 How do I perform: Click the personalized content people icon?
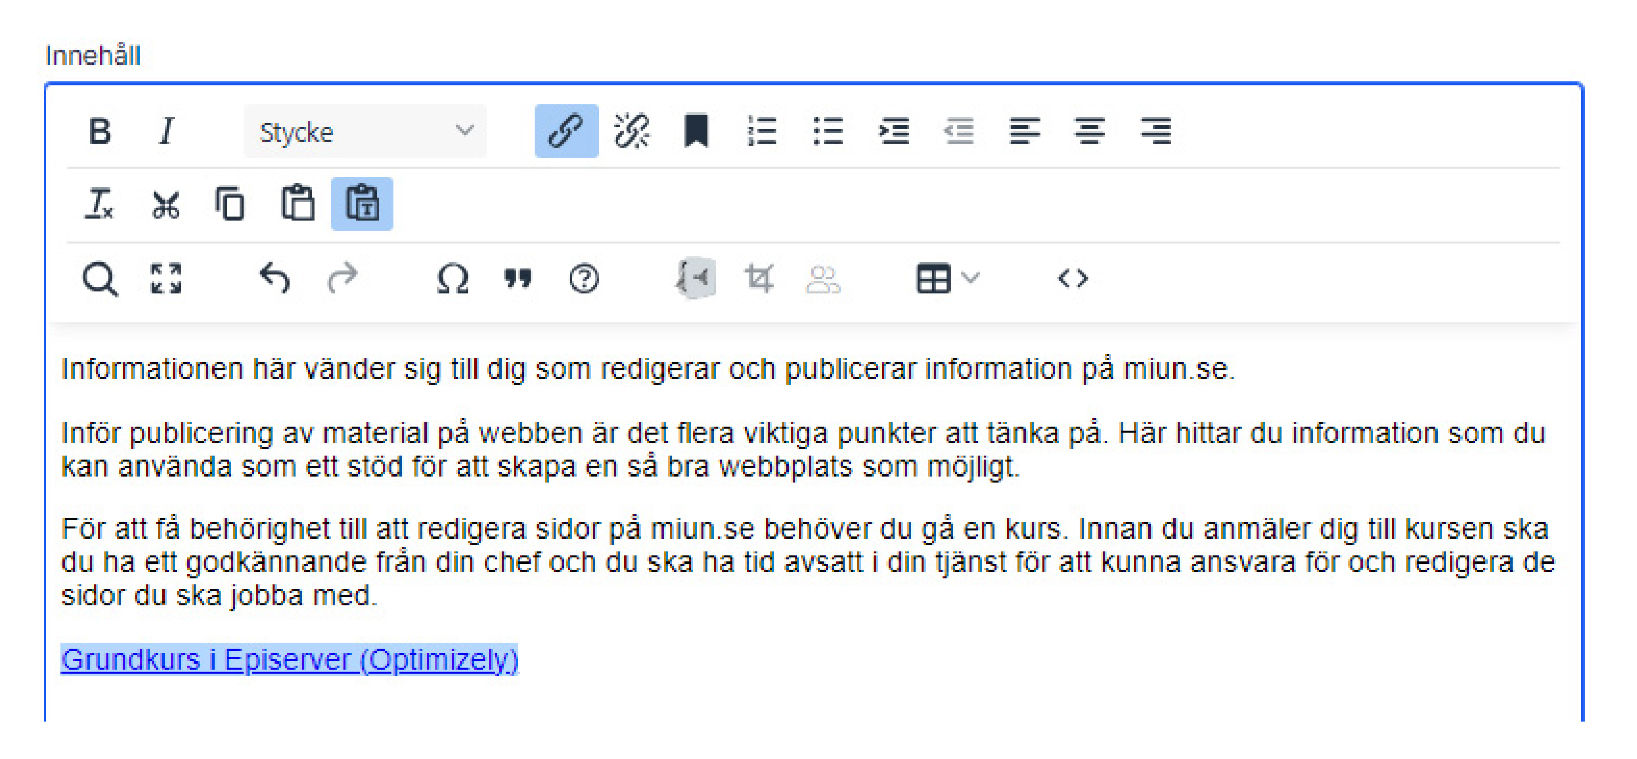pyautogui.click(x=824, y=279)
